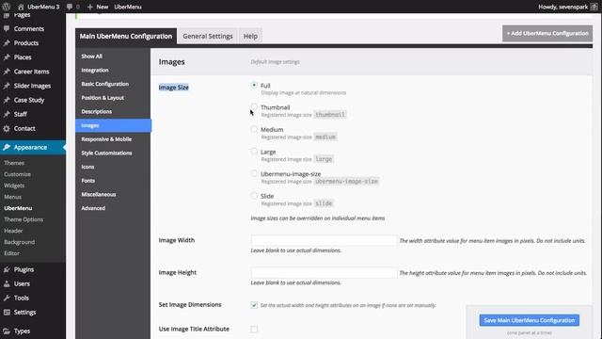Click the Images panel heading
The height and width of the screenshot is (339, 602).
[171, 62]
